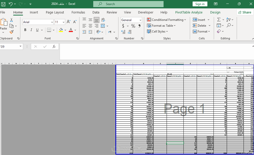The height and width of the screenshot is (155, 254).
Task: Open the Formulas ribbon tab
Action: (78, 12)
